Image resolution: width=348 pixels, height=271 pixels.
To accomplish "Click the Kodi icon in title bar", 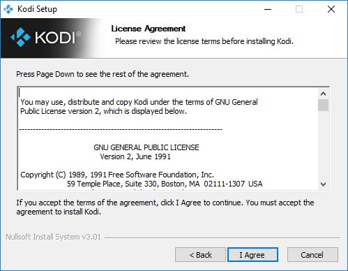I will point(8,9).
